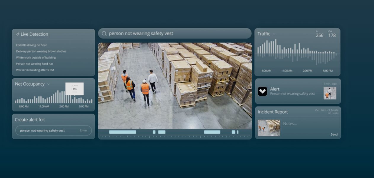The width and height of the screenshot is (374, 178).
Task: Jump to the last small timeline marker
Action: point(237,132)
